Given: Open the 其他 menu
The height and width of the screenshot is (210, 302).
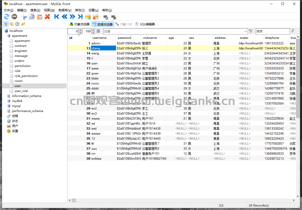Looking at the screenshot, I should click(x=80, y=10).
